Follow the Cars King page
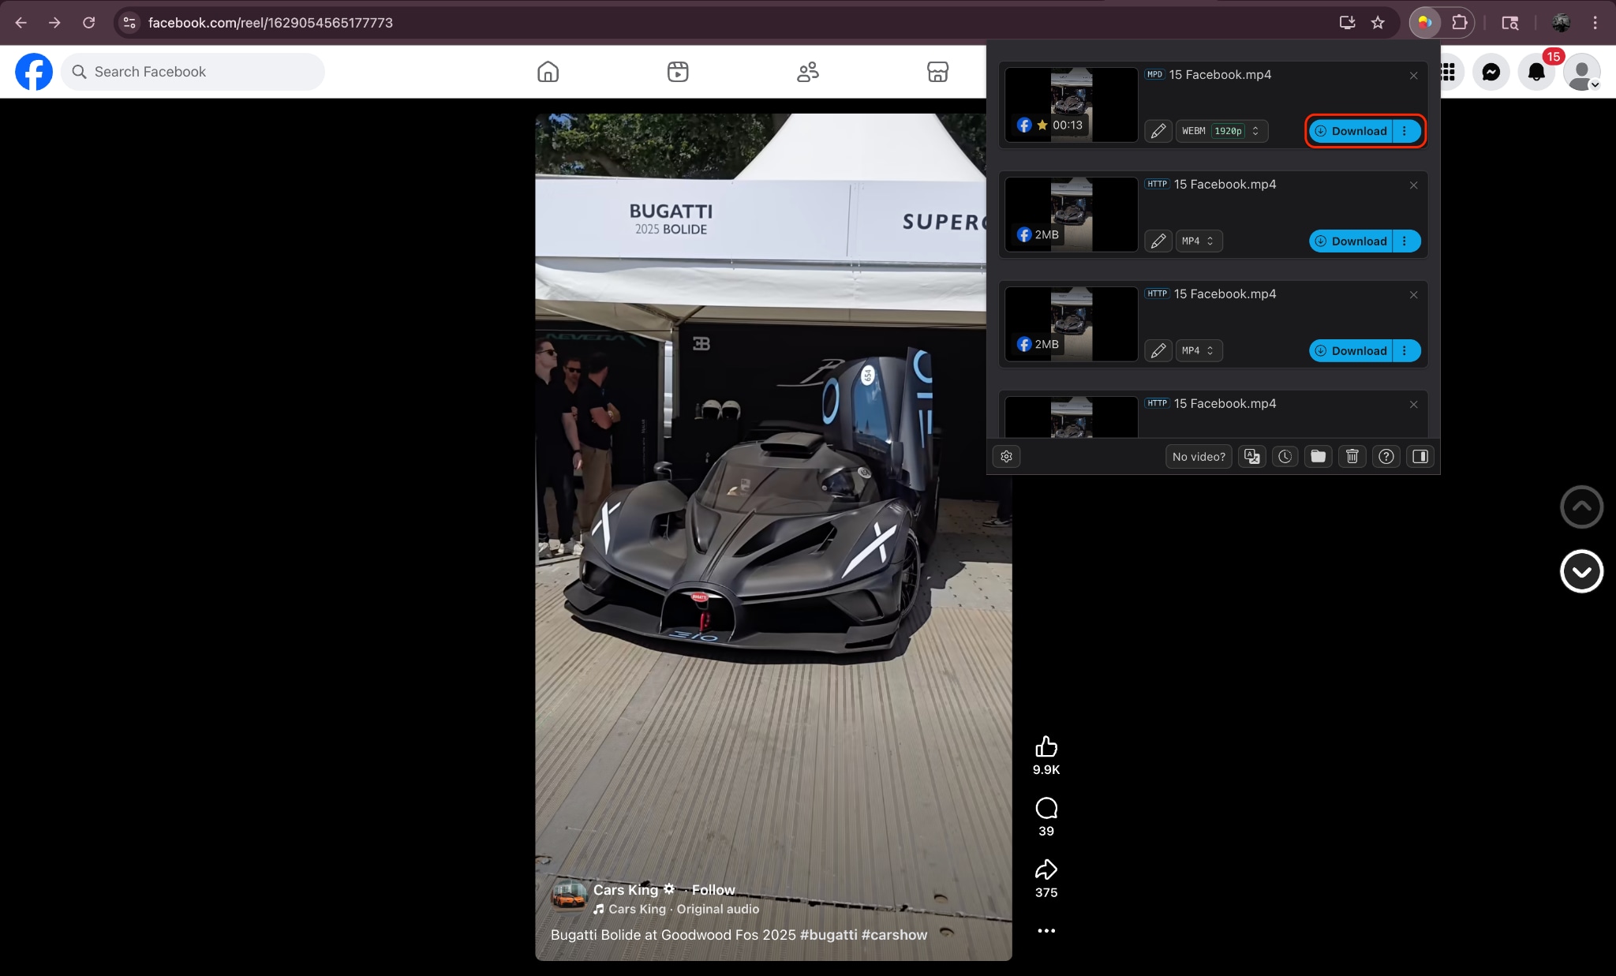This screenshot has height=976, width=1616. click(x=713, y=890)
